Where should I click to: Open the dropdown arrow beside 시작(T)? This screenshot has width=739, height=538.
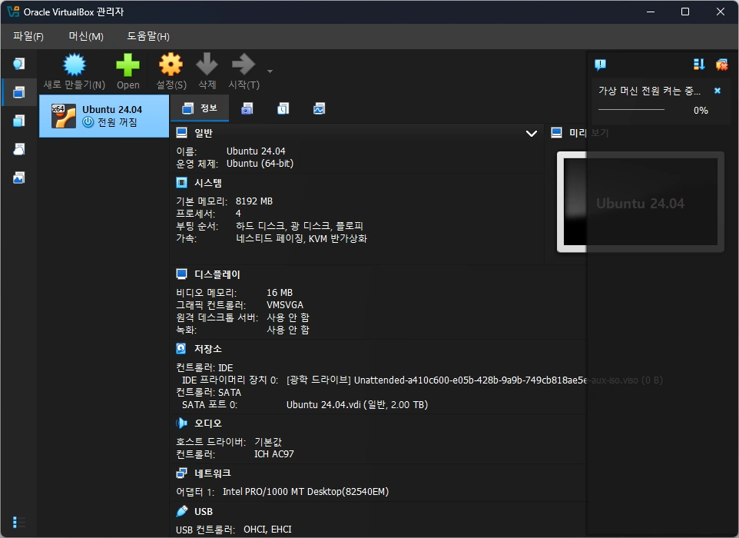click(x=270, y=71)
